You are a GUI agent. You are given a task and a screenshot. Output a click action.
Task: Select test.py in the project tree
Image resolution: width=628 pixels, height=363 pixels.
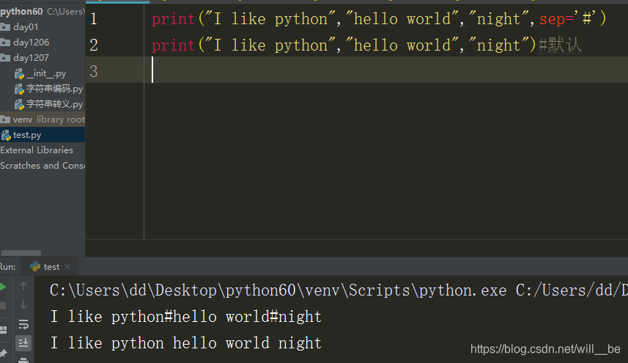coord(27,135)
